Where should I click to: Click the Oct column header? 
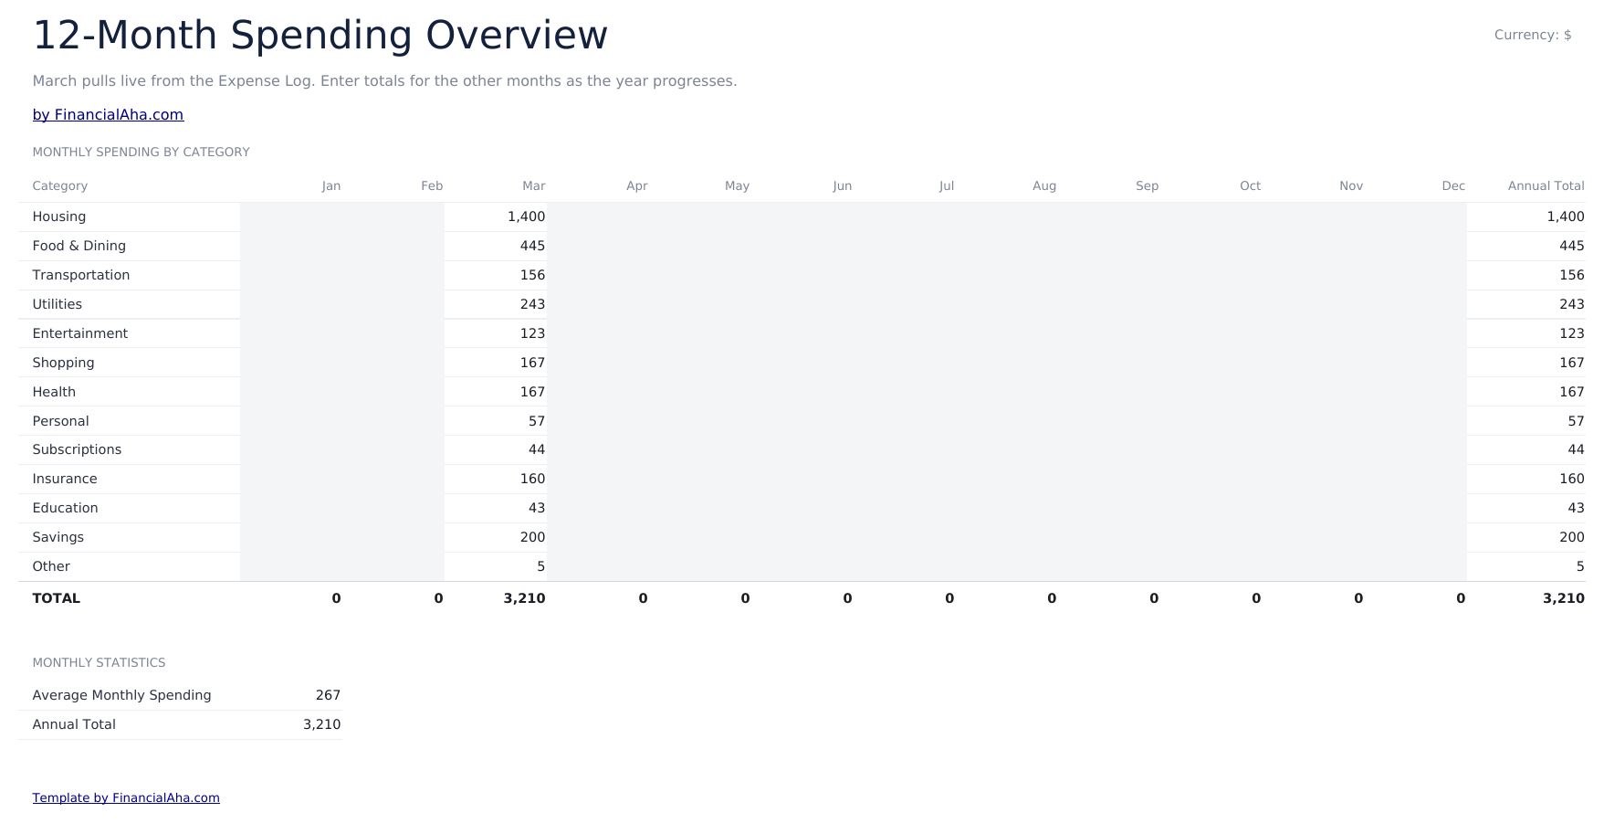coord(1251,185)
